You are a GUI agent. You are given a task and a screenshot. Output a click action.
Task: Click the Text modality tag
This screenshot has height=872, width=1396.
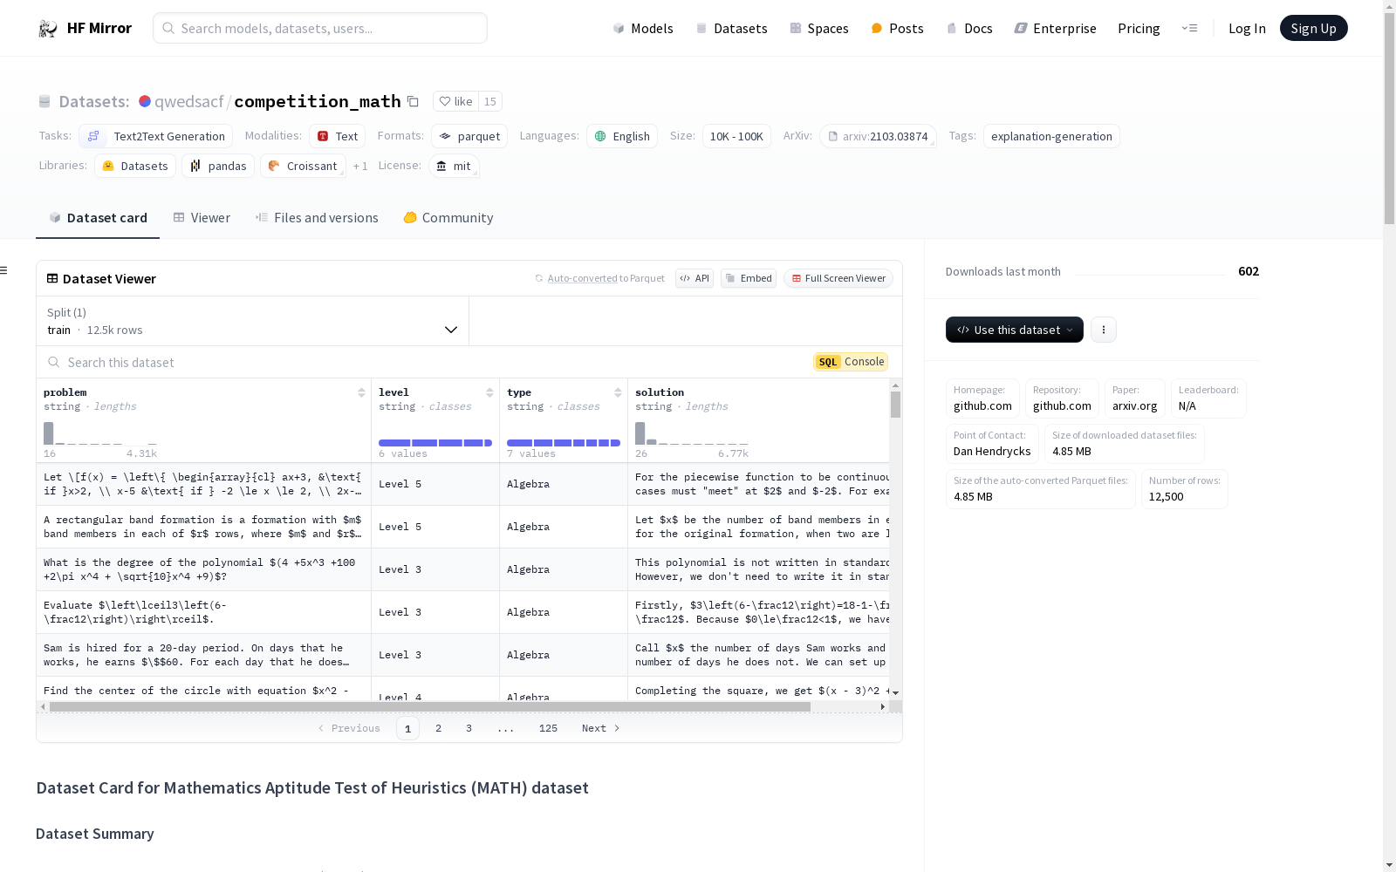(x=338, y=136)
